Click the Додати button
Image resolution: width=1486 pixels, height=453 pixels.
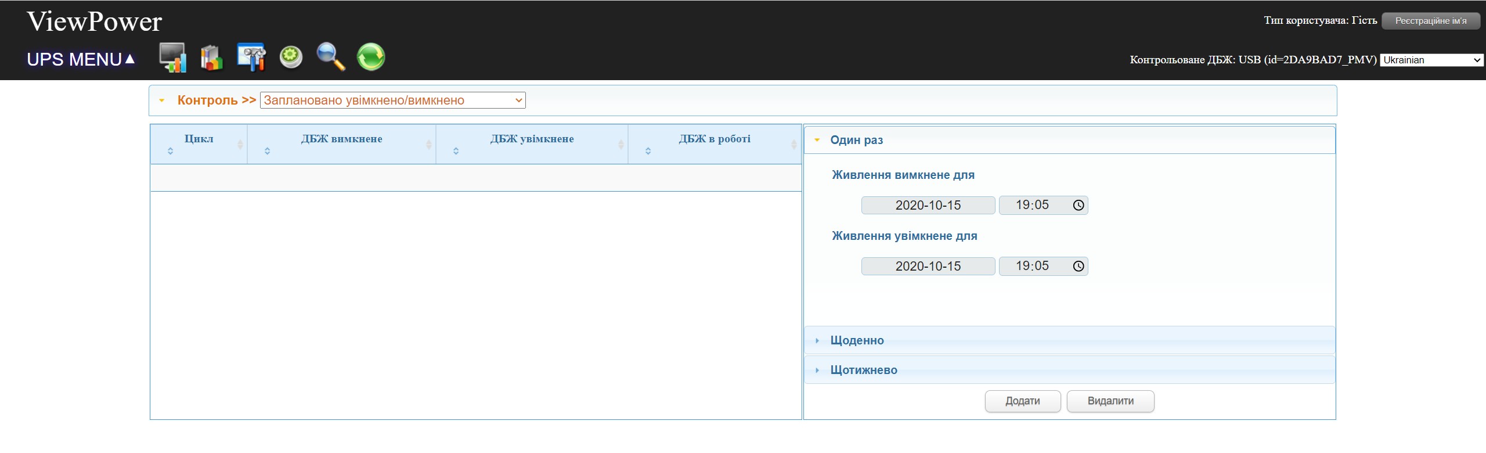pos(1022,401)
